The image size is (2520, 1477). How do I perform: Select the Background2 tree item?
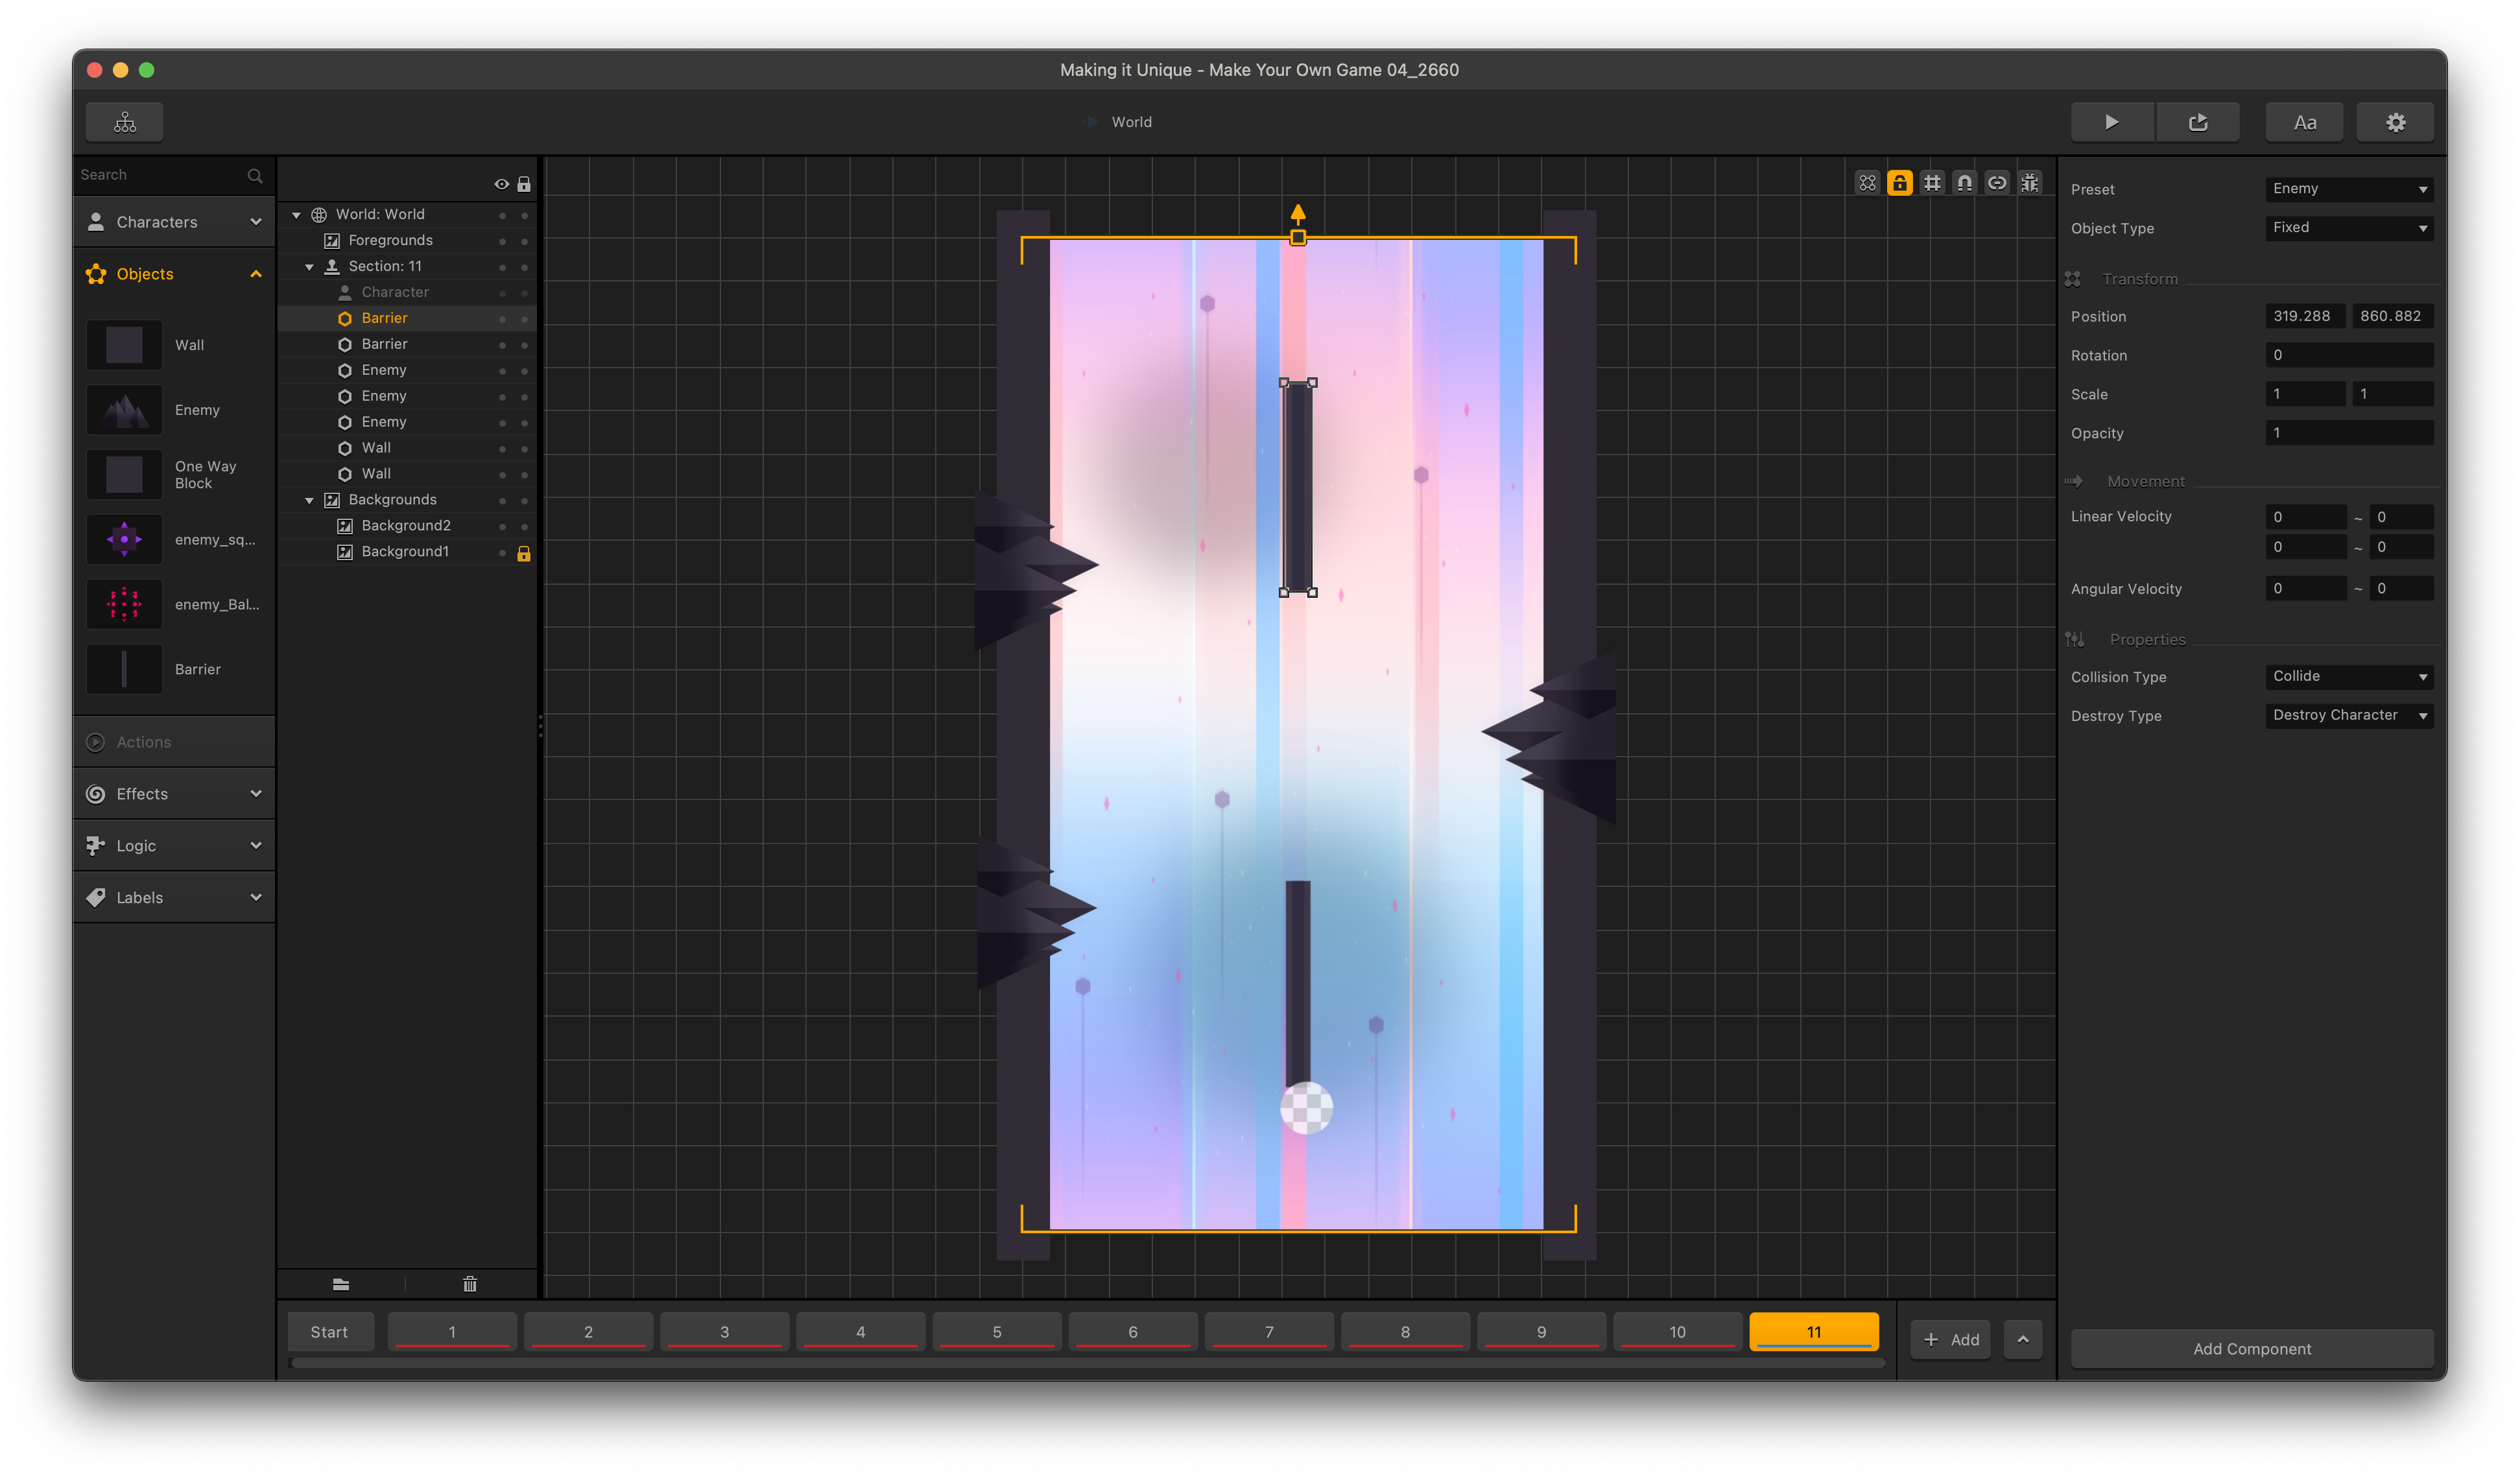click(406, 527)
